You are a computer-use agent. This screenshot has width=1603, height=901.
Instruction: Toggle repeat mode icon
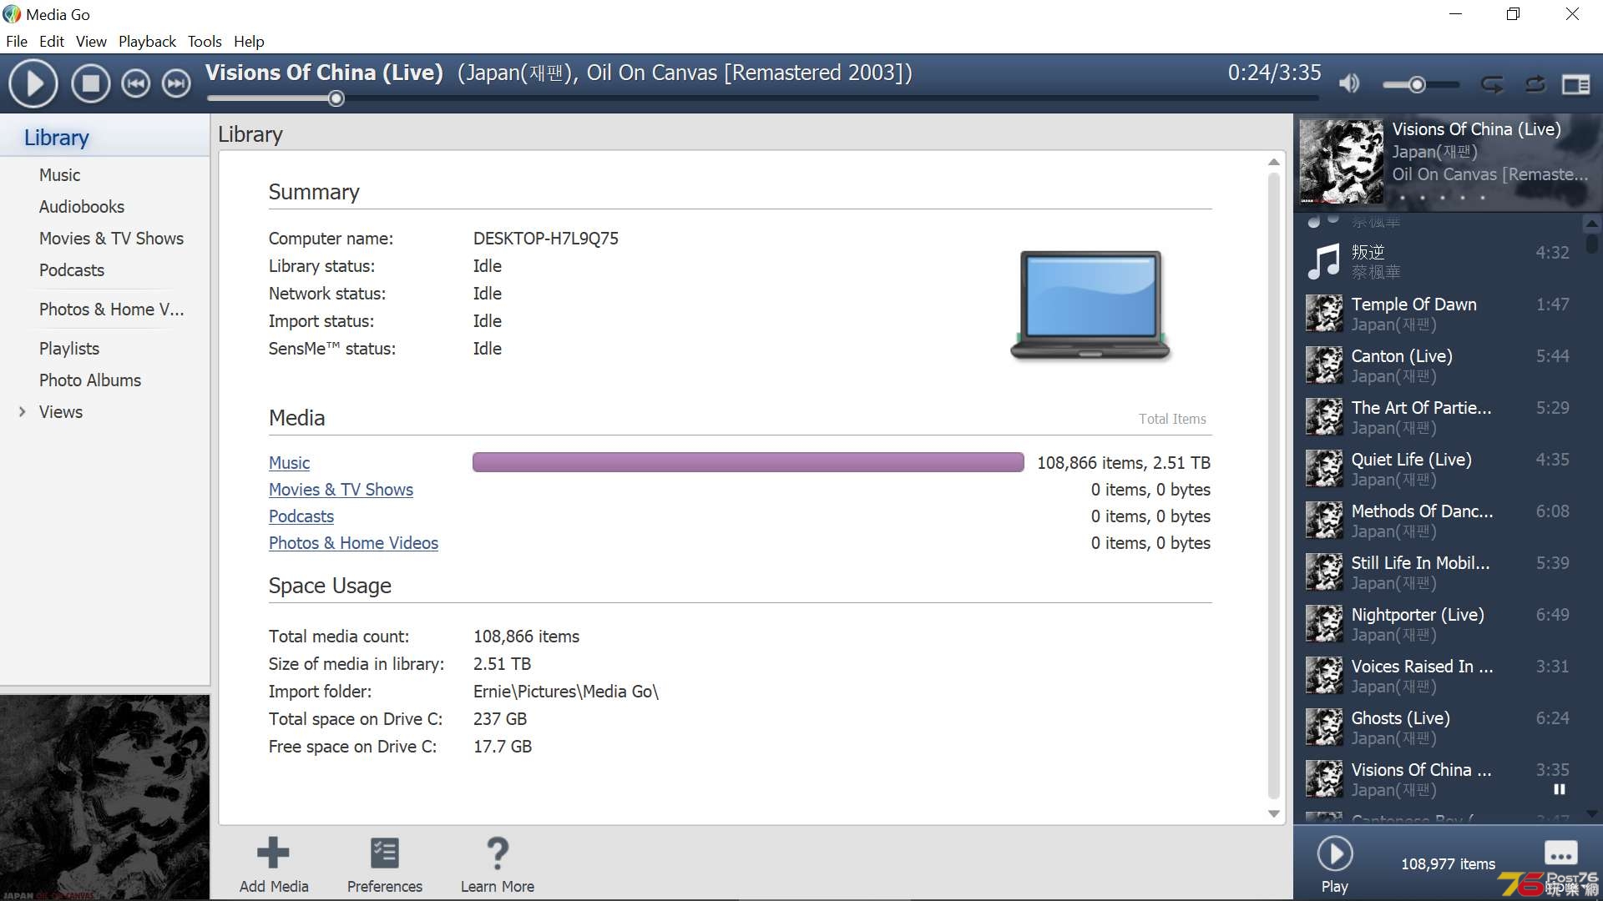point(1492,84)
